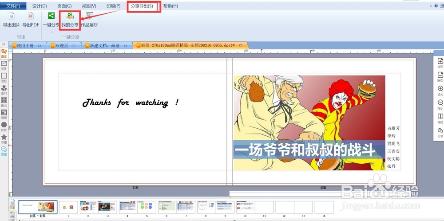Open the 图库 image library panel
The image size is (444, 221).
(x=4, y=53)
